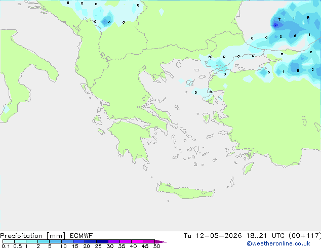Click the date 'Tu 12-05-2026'
The image size is (321, 248).
tap(213, 236)
